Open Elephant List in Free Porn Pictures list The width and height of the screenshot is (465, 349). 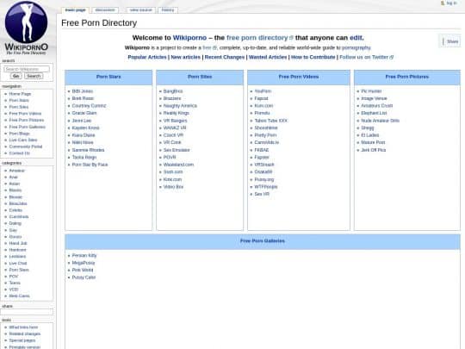pyautogui.click(x=374, y=113)
